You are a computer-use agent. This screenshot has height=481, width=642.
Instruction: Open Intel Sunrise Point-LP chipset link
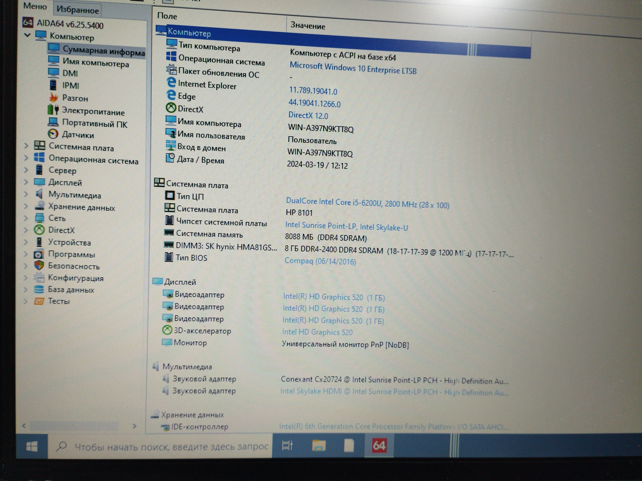pyautogui.click(x=346, y=226)
